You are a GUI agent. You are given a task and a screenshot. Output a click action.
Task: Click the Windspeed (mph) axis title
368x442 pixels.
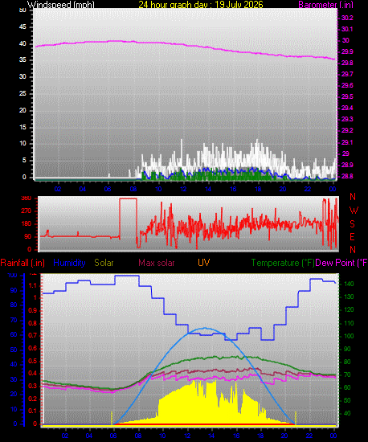tap(61, 5)
